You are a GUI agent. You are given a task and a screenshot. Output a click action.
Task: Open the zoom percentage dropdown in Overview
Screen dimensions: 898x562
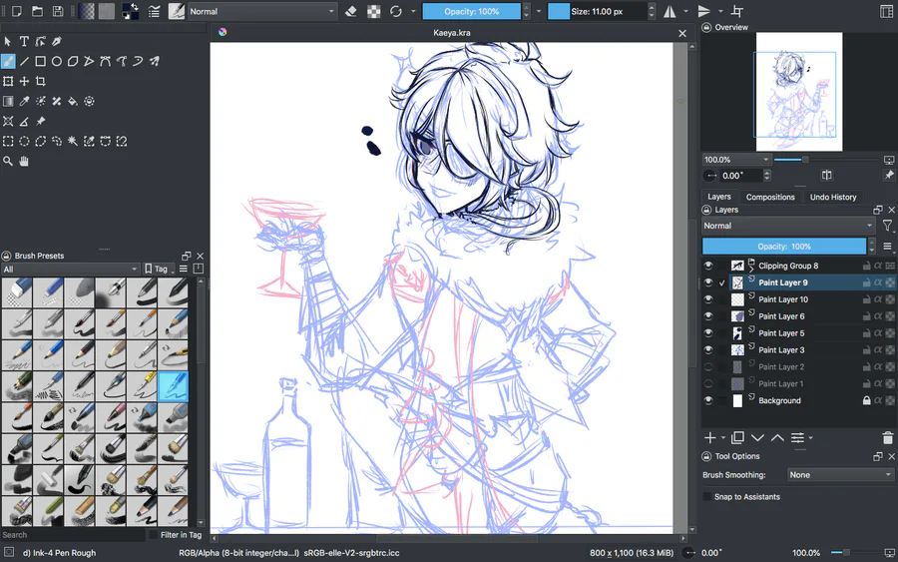pos(736,160)
